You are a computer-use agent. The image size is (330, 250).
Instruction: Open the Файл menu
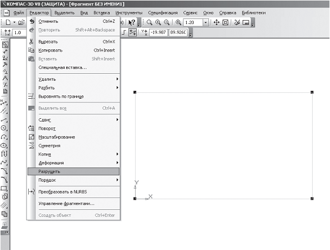[18, 12]
